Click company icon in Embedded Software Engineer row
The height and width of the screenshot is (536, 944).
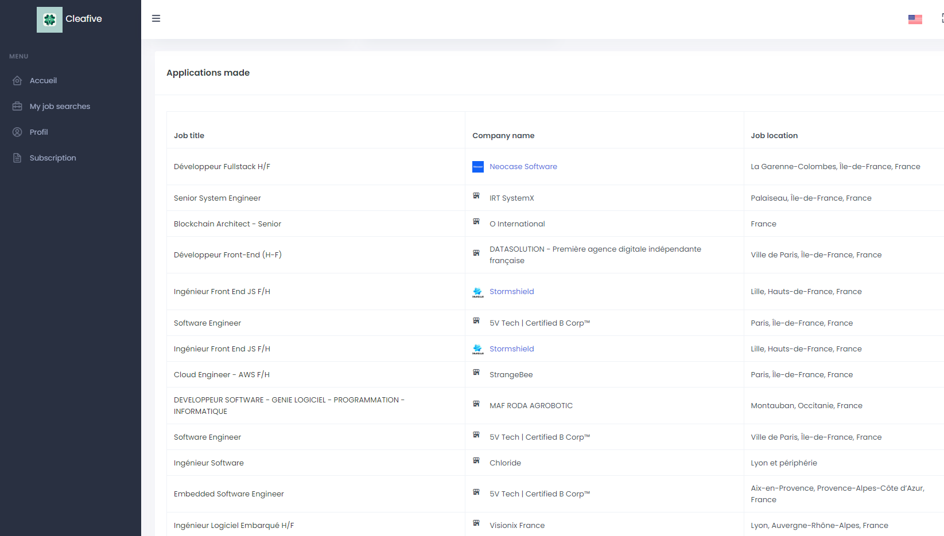tap(476, 492)
